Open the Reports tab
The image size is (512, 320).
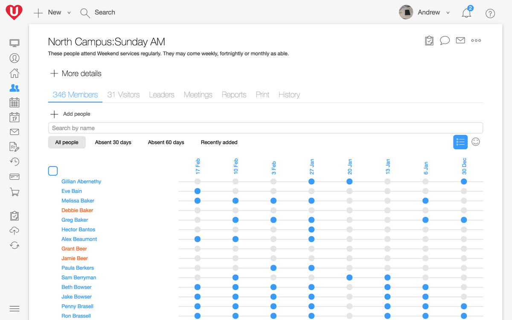click(234, 95)
